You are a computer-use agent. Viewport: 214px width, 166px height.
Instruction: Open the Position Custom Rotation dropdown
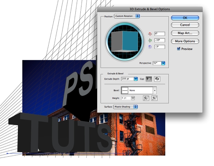pyautogui.click(x=127, y=16)
